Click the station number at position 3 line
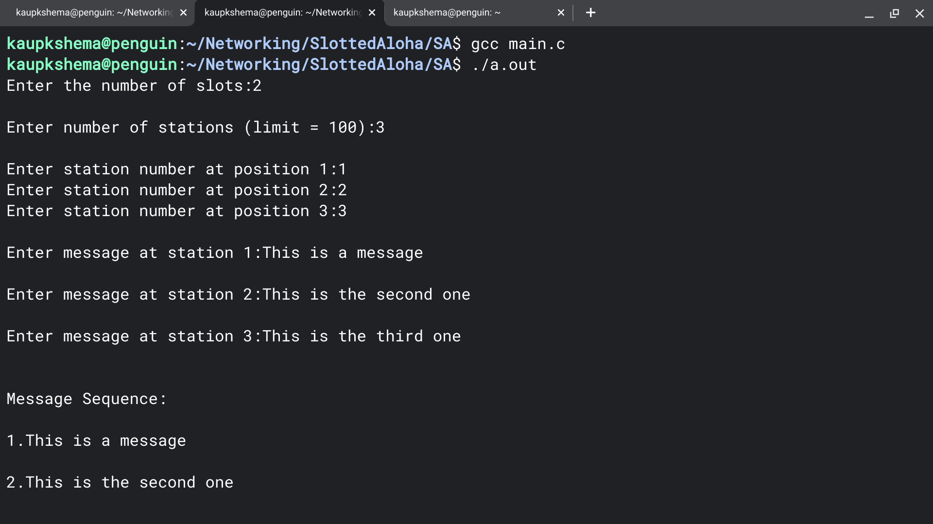This screenshot has width=933, height=524. pyautogui.click(x=176, y=211)
